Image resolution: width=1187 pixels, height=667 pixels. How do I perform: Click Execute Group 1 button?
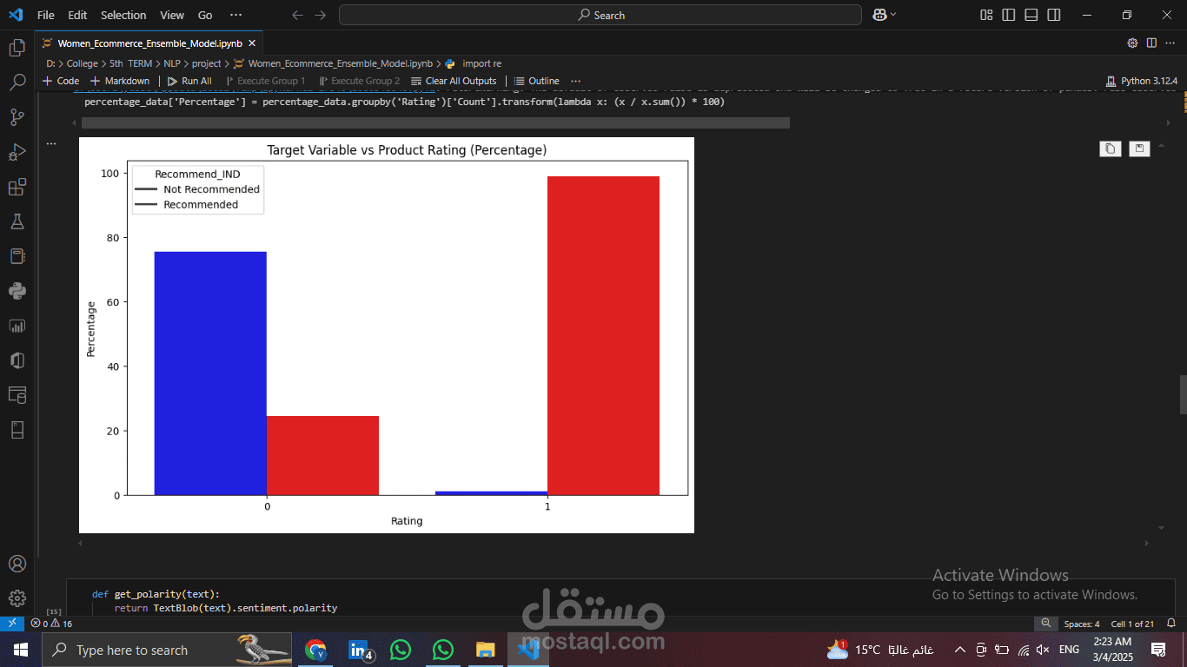[x=265, y=81]
